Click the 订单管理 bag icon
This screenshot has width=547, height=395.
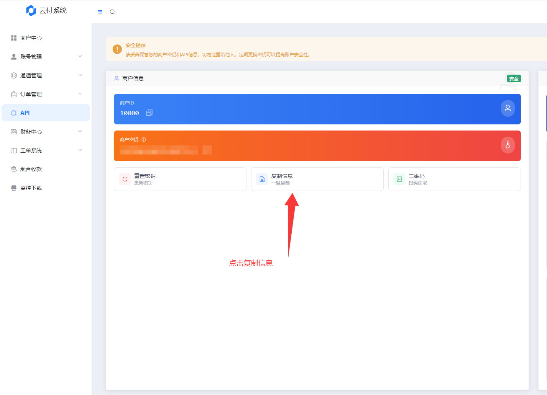click(x=14, y=94)
